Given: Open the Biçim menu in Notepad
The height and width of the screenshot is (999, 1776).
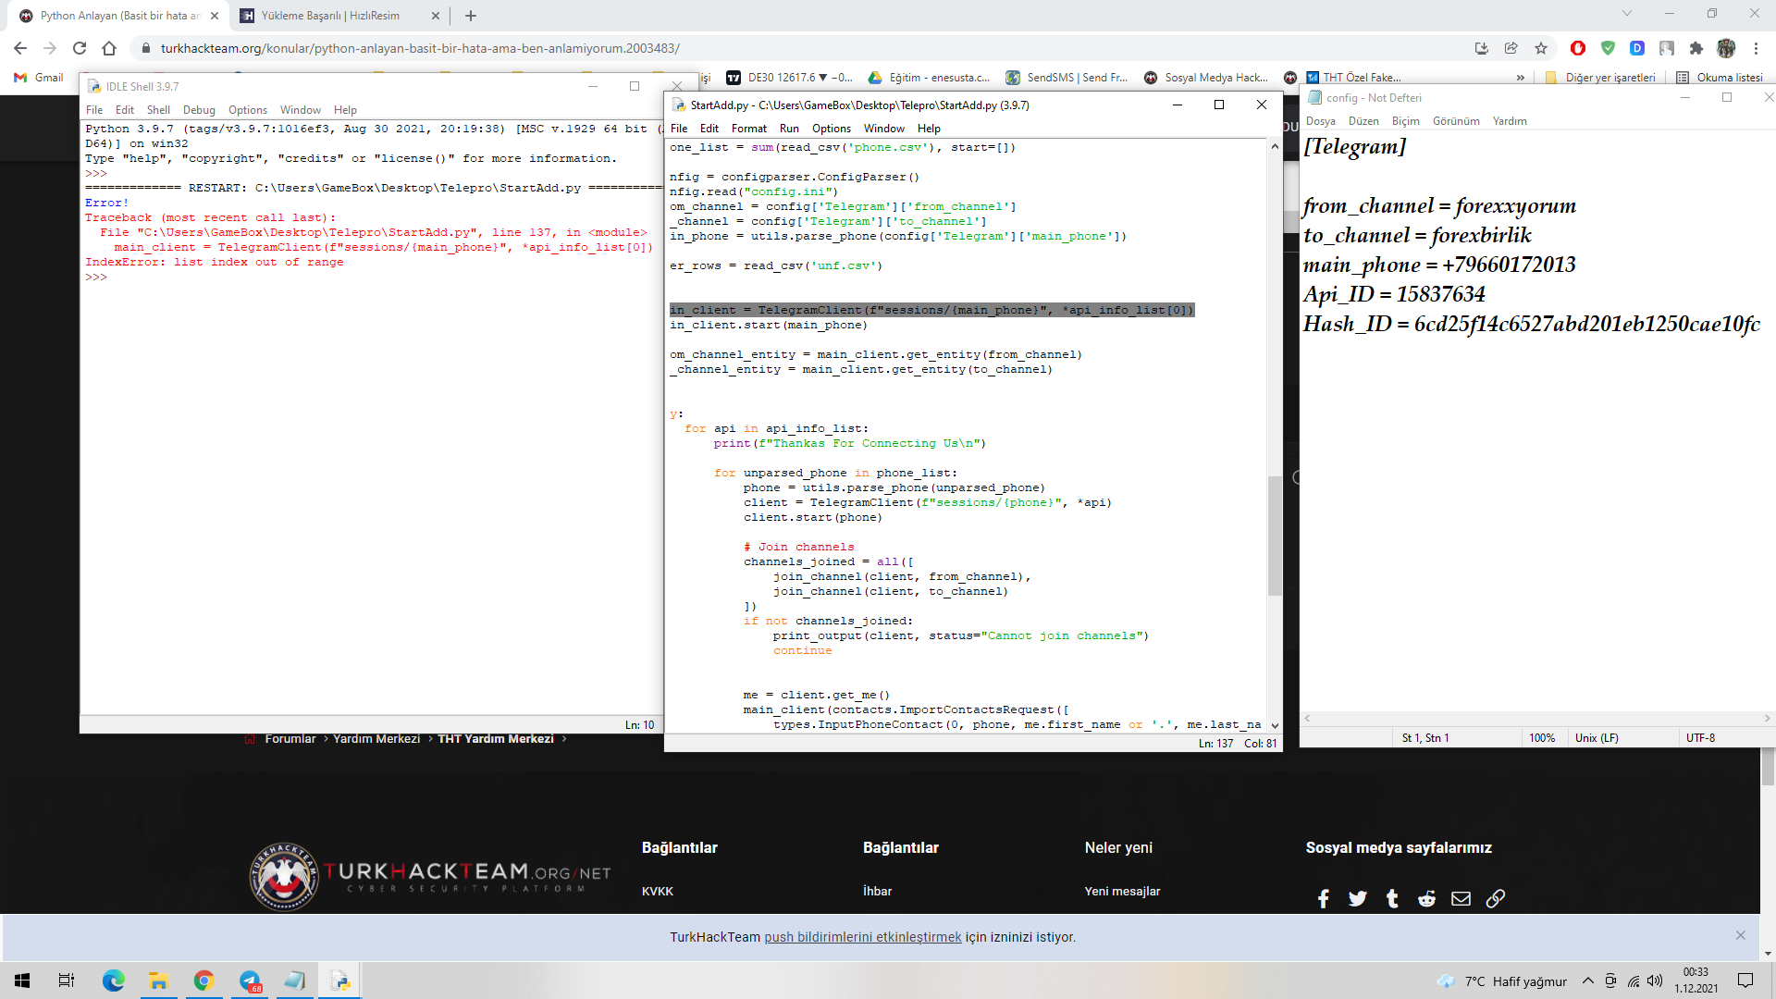Looking at the screenshot, I should (x=1405, y=121).
